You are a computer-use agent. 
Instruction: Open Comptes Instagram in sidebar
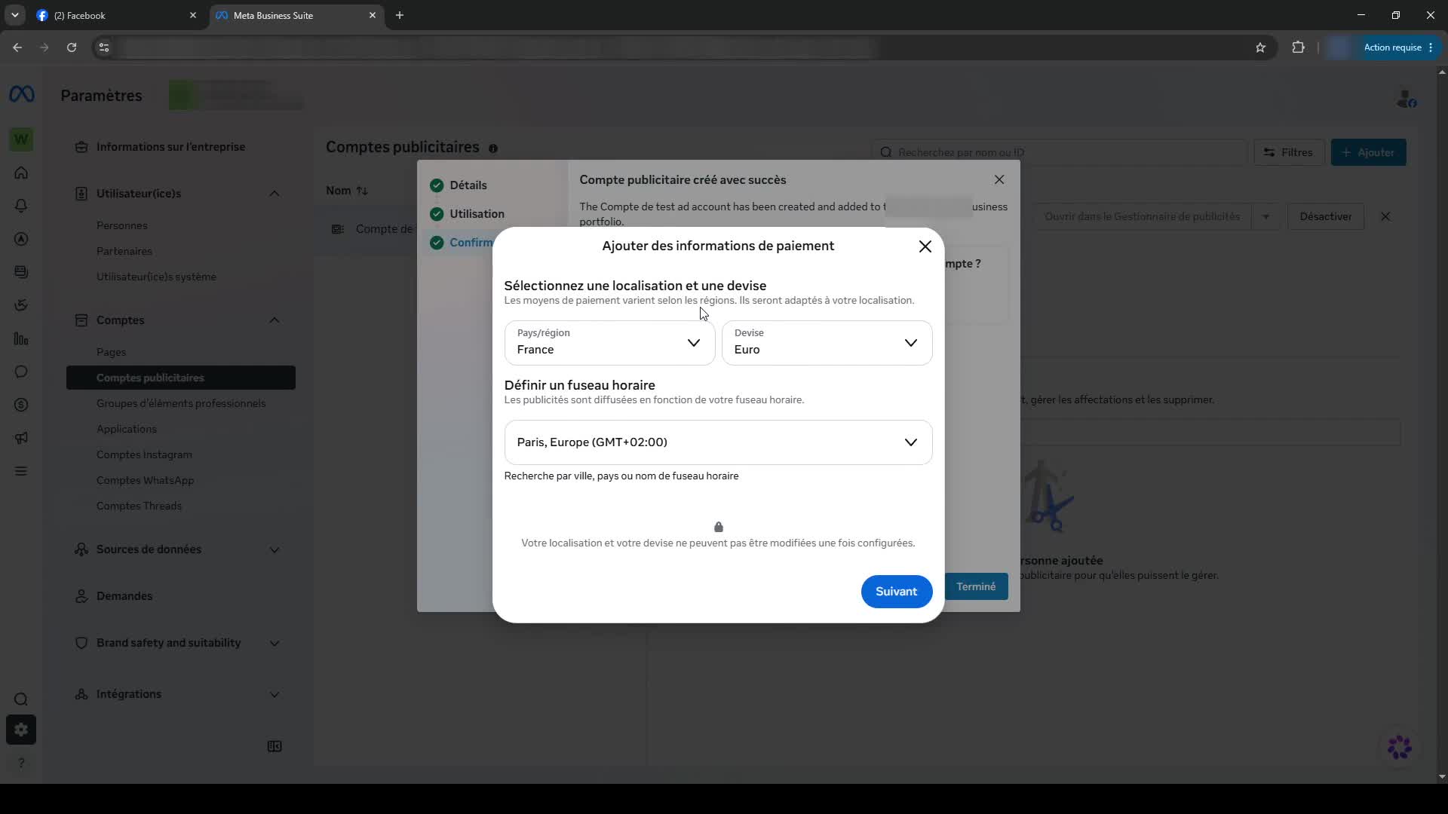(x=144, y=454)
